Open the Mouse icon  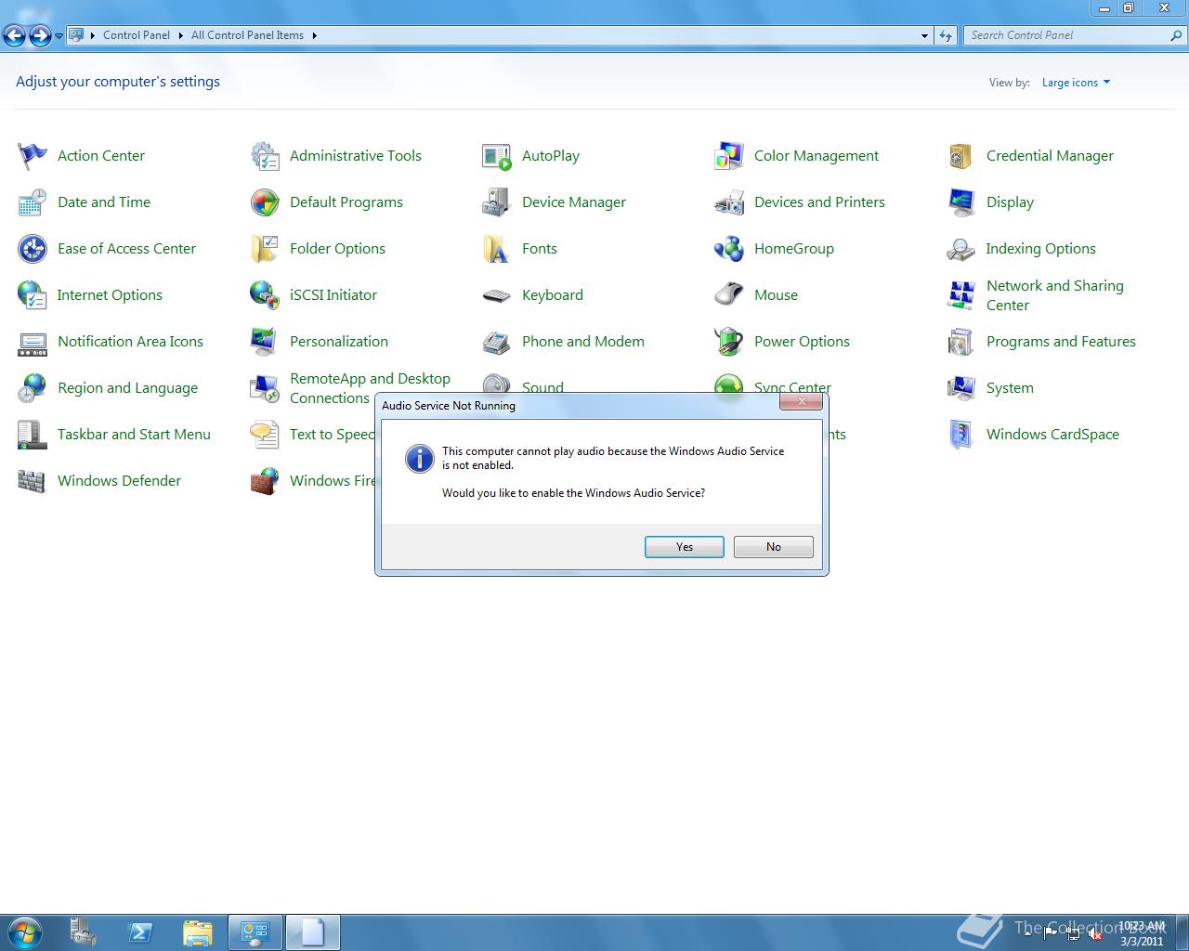click(729, 295)
